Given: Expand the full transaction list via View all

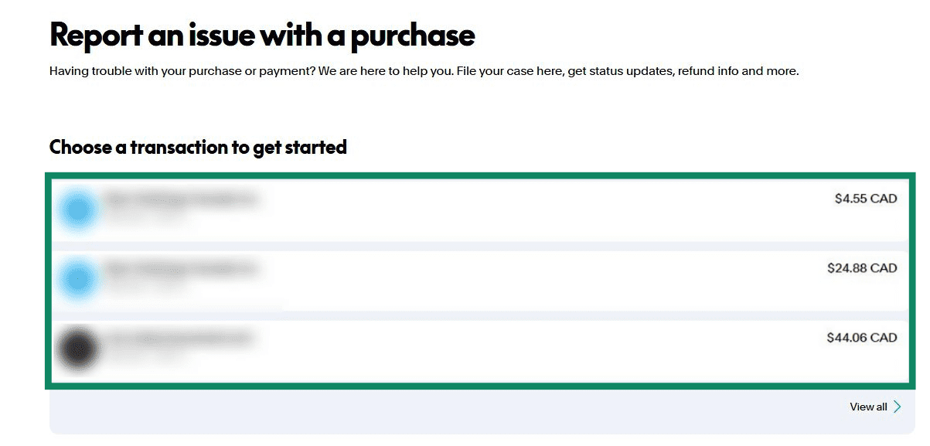Looking at the screenshot, I should coord(868,406).
